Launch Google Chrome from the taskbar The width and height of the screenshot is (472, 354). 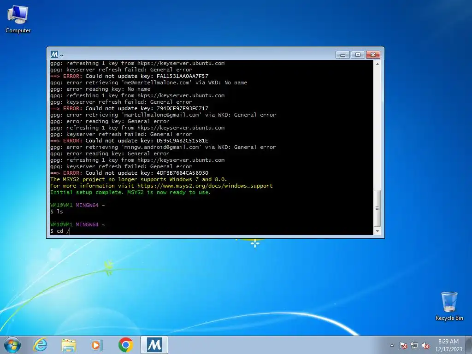click(x=125, y=345)
